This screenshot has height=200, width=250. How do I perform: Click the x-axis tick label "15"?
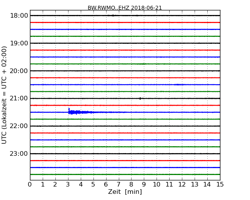click(x=220, y=185)
